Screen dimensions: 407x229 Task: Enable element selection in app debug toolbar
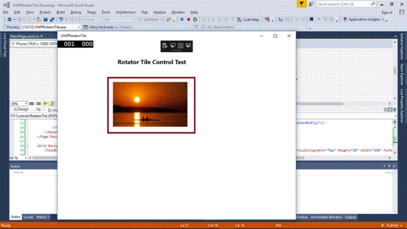pos(173,46)
